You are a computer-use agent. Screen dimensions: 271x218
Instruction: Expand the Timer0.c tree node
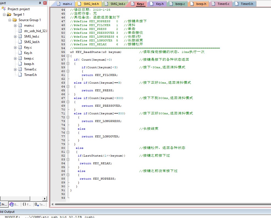click(15, 69)
